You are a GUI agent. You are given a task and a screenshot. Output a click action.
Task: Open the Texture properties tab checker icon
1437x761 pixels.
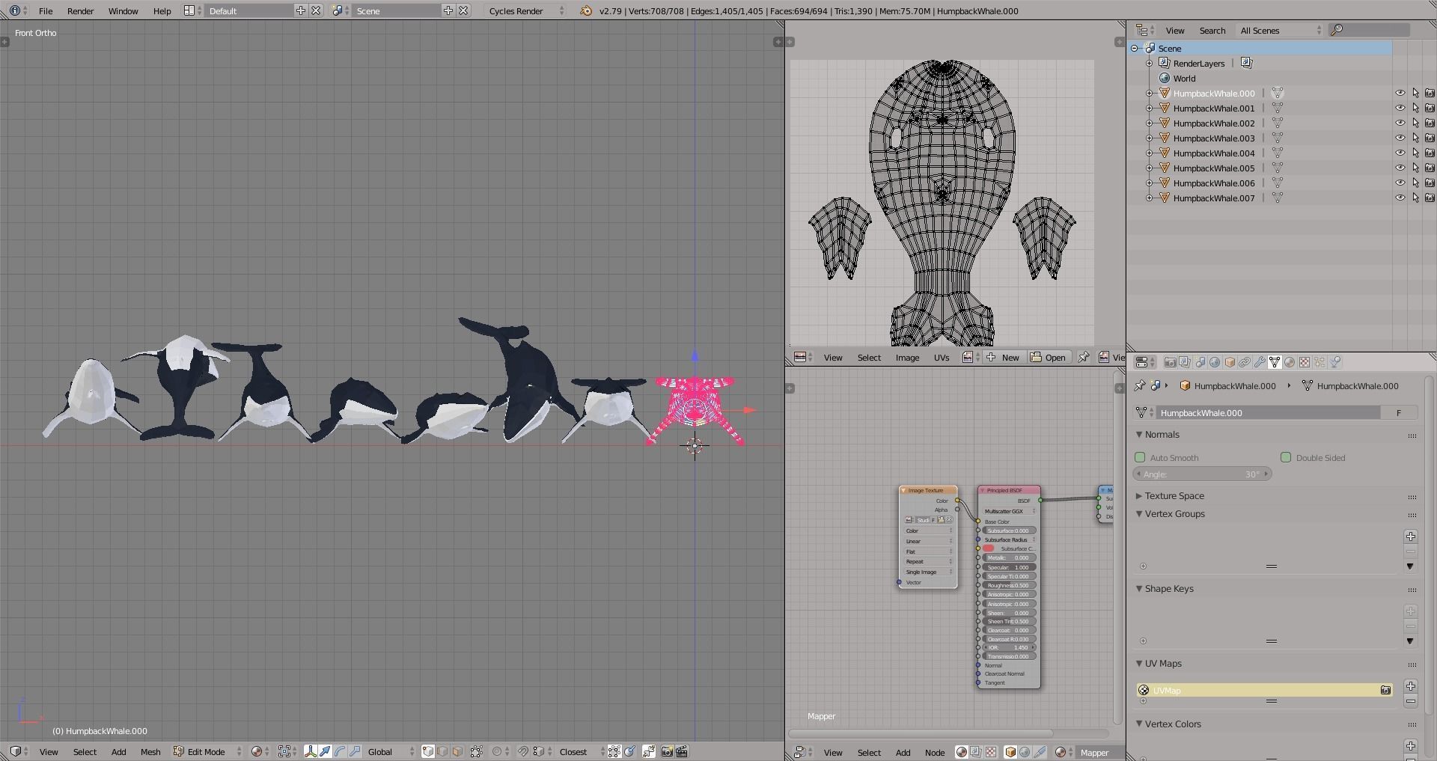[1305, 362]
